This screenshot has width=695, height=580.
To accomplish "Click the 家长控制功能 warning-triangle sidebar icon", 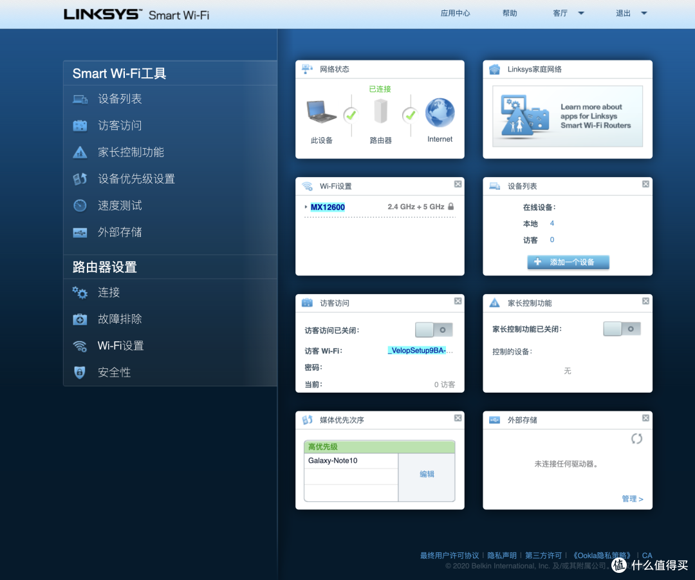I will [x=80, y=153].
